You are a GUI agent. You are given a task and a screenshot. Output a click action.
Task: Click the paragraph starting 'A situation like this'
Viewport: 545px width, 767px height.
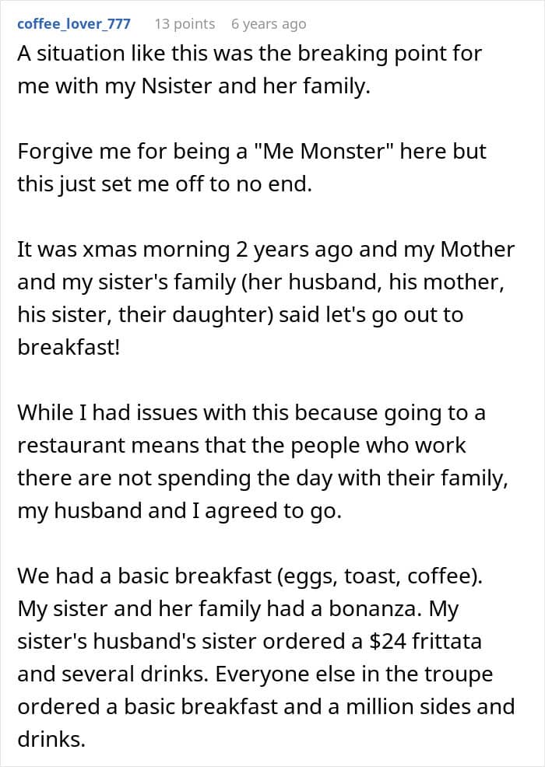(x=249, y=54)
